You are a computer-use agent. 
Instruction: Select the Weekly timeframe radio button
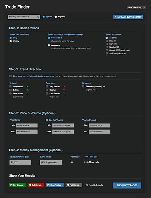click(11, 41)
